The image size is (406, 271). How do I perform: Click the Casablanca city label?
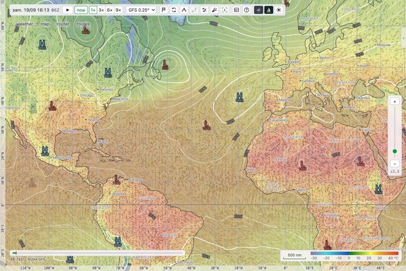point(279,120)
